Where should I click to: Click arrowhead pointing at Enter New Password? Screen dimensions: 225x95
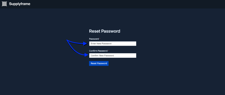(86, 44)
